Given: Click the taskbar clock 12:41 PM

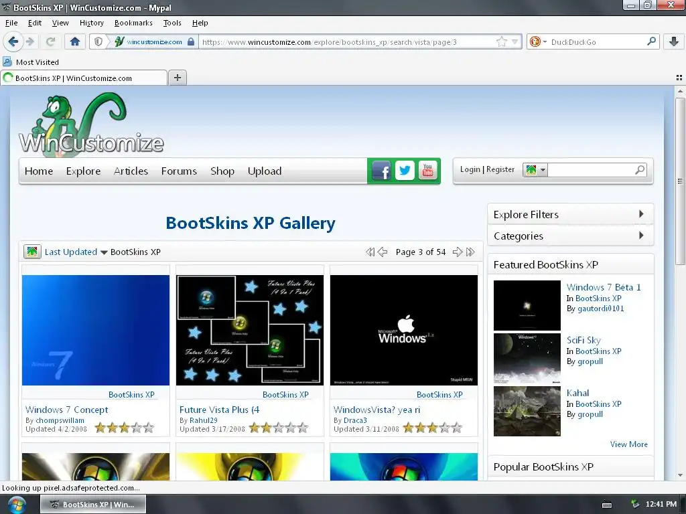Looking at the screenshot, I should pyautogui.click(x=661, y=504).
